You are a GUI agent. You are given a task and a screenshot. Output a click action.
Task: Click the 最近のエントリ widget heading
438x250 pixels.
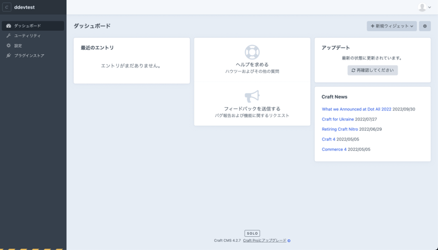97,48
